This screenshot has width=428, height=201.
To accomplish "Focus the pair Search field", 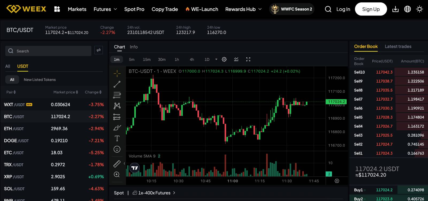I will pyautogui.click(x=48, y=51).
